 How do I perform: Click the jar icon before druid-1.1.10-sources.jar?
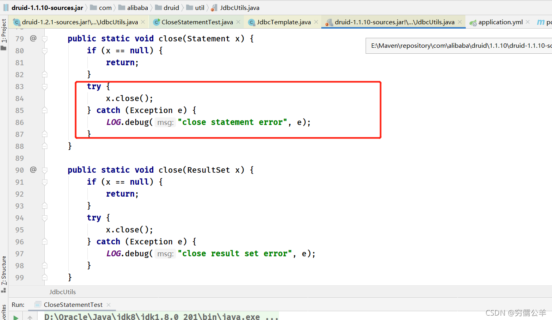[x=6, y=8]
